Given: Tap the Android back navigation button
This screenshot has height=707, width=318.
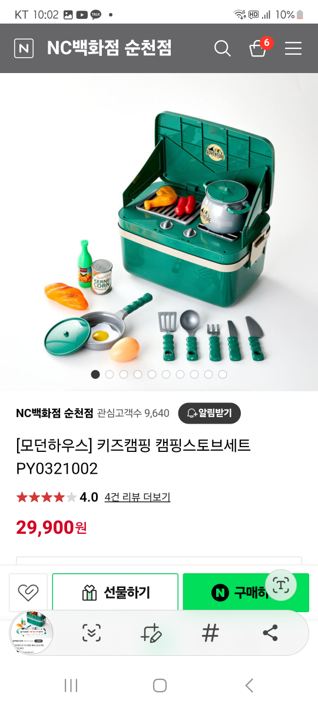Looking at the screenshot, I should point(249,685).
